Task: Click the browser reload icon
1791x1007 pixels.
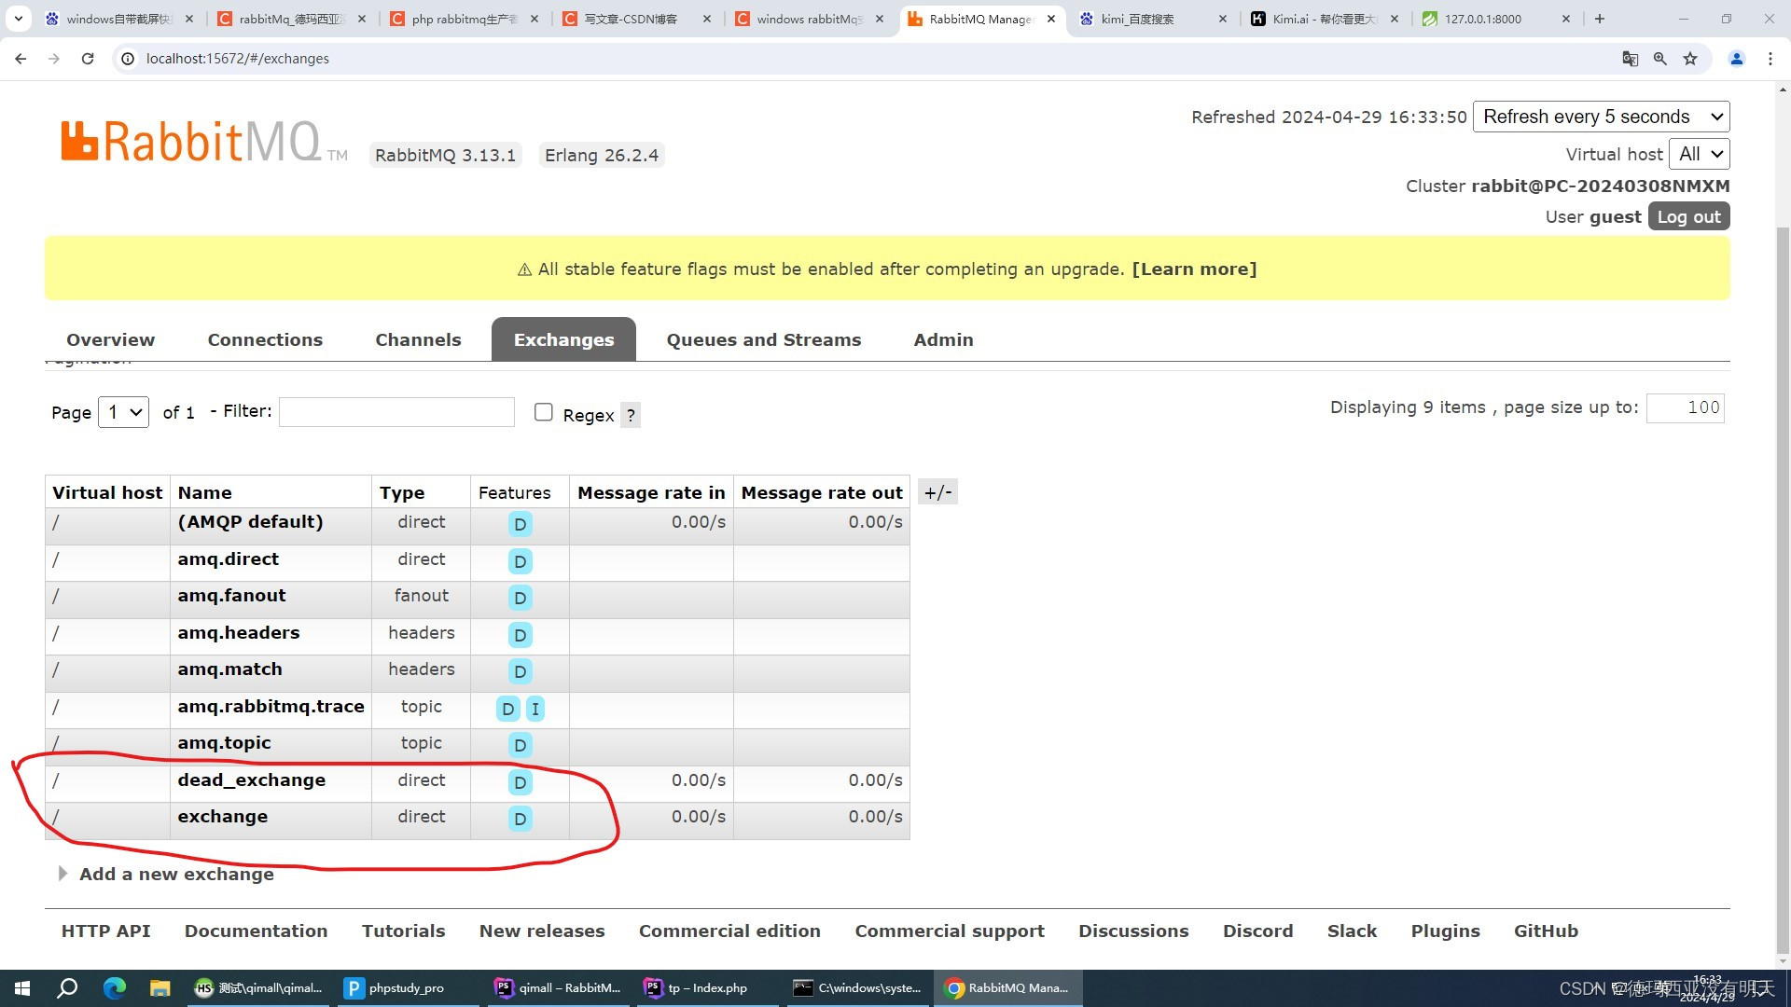Action: point(88,59)
